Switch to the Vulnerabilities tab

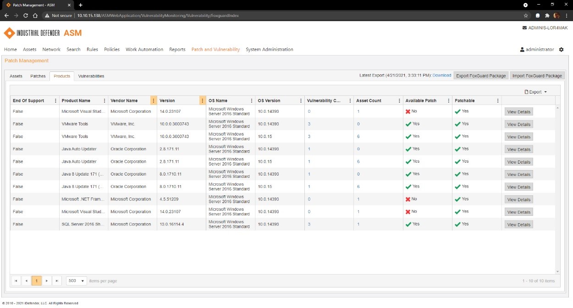[x=91, y=76]
